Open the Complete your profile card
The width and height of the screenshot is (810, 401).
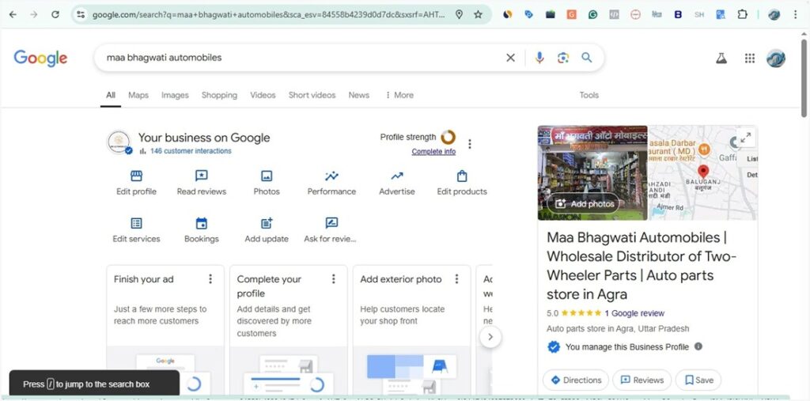289,331
